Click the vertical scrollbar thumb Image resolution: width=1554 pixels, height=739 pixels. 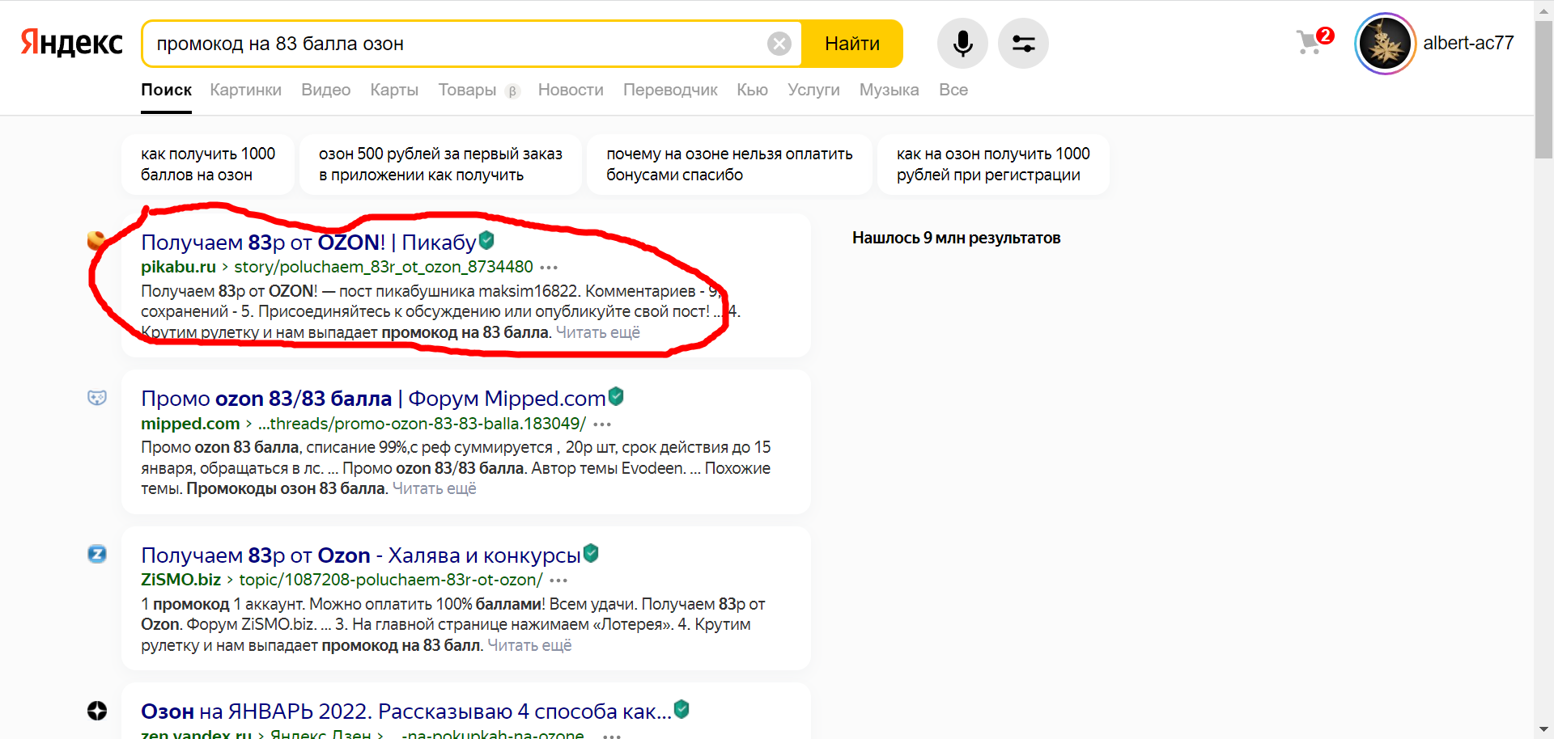1543,89
